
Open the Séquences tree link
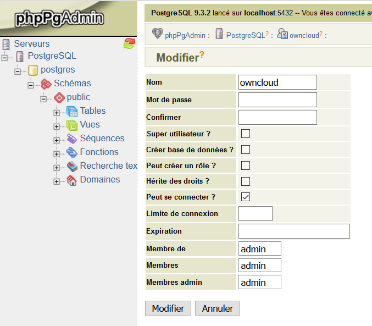click(102, 139)
